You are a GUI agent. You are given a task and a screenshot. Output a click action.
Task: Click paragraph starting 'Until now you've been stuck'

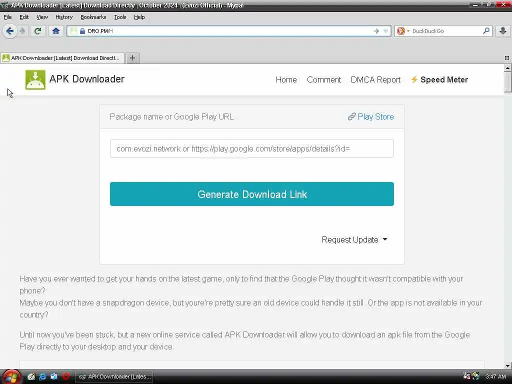coord(244,340)
